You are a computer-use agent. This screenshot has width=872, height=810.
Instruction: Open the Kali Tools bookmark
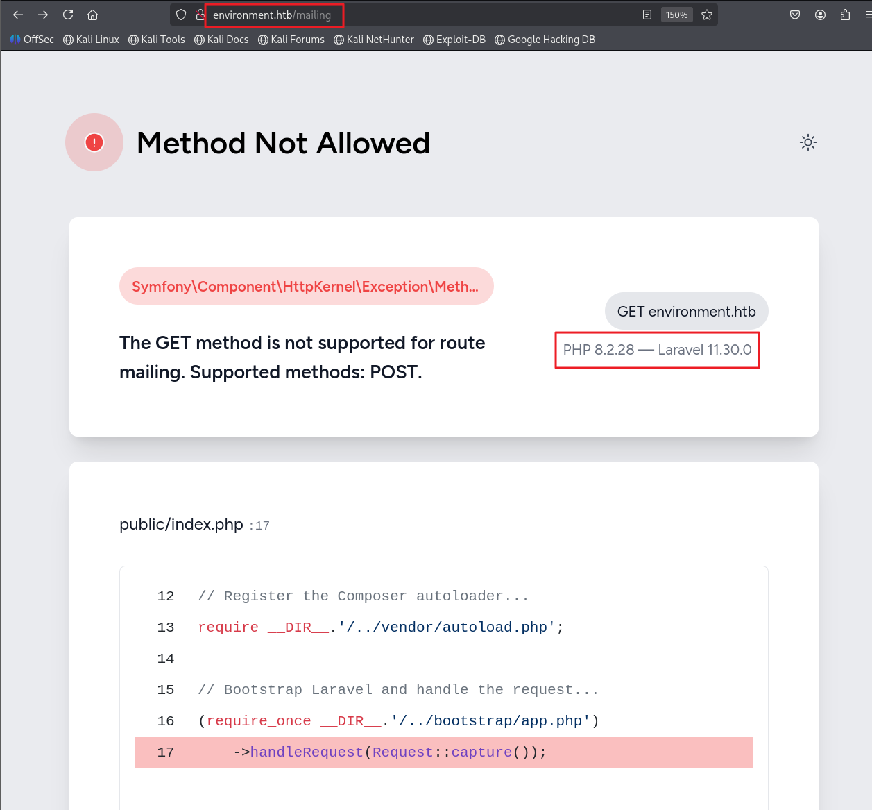(157, 40)
